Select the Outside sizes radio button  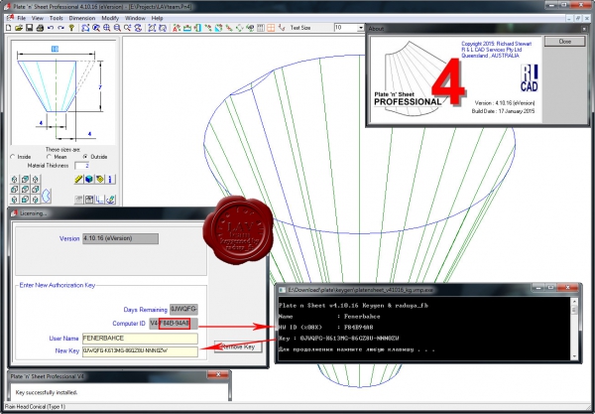coord(85,157)
